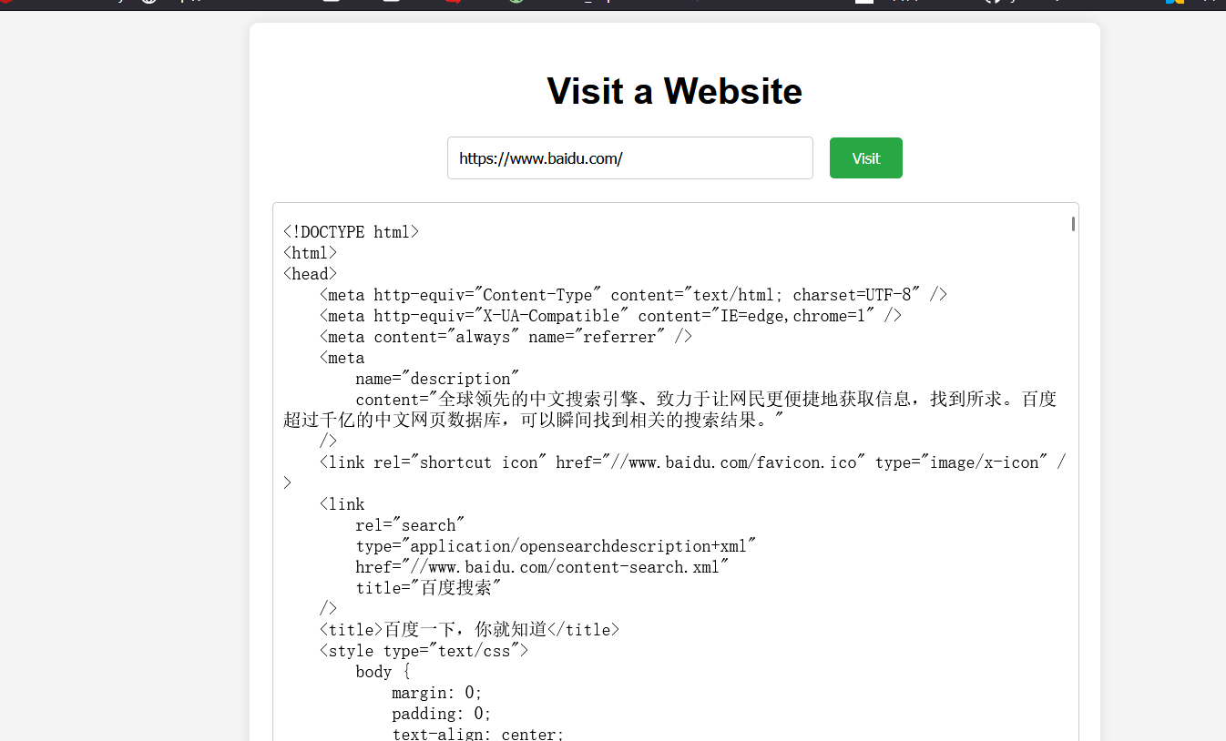This screenshot has height=741, width=1226.
Task: Click the <style type="text/css"> line
Action: click(x=424, y=651)
